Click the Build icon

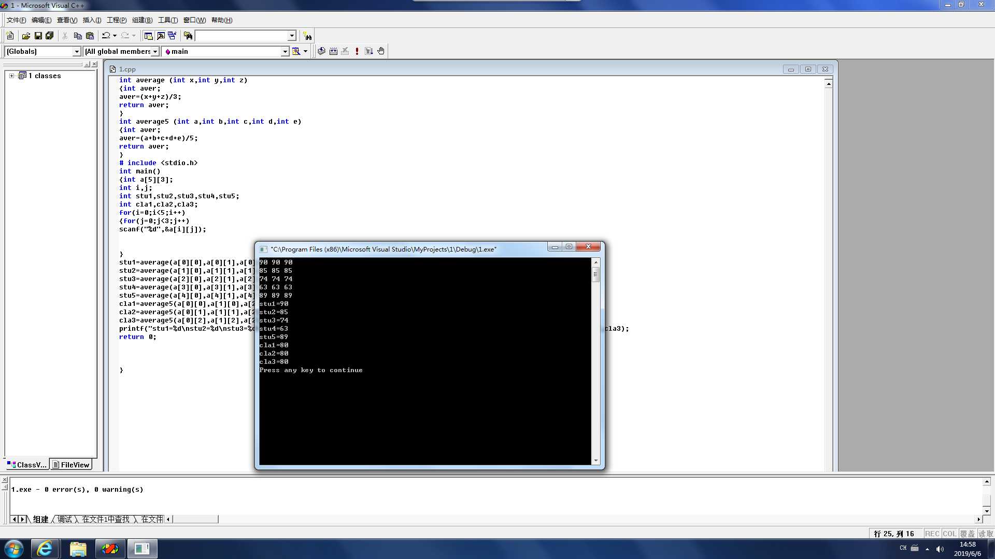[333, 51]
